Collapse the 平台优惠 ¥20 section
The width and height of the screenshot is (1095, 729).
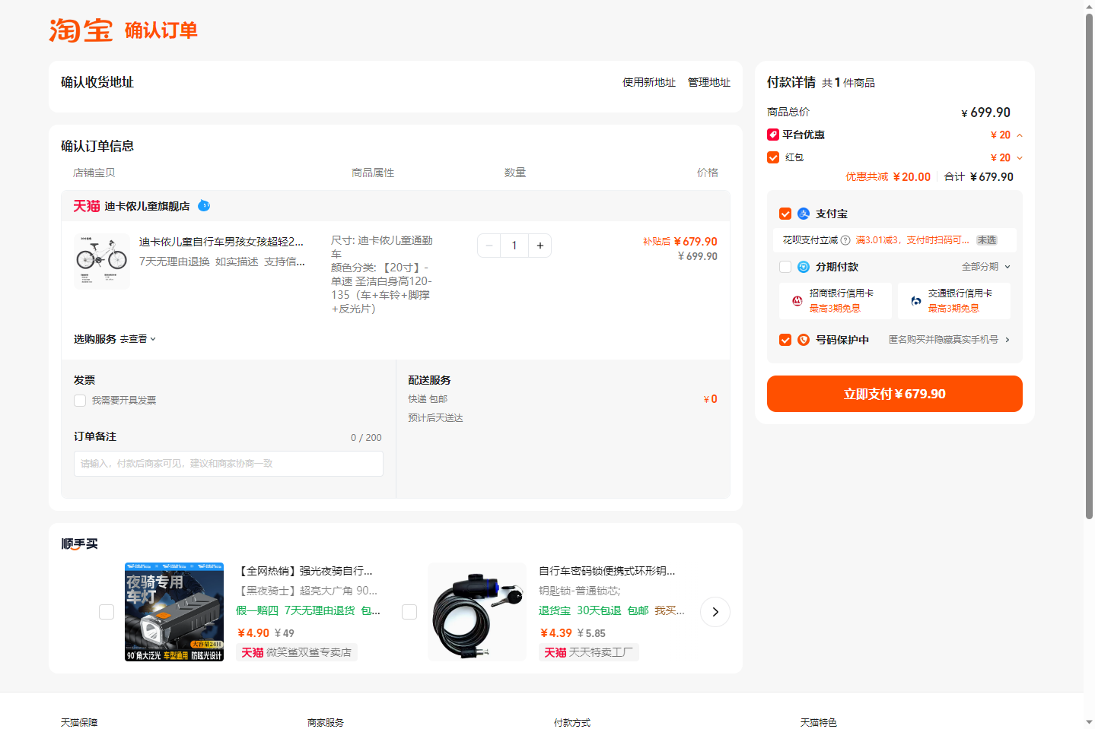coord(1020,135)
